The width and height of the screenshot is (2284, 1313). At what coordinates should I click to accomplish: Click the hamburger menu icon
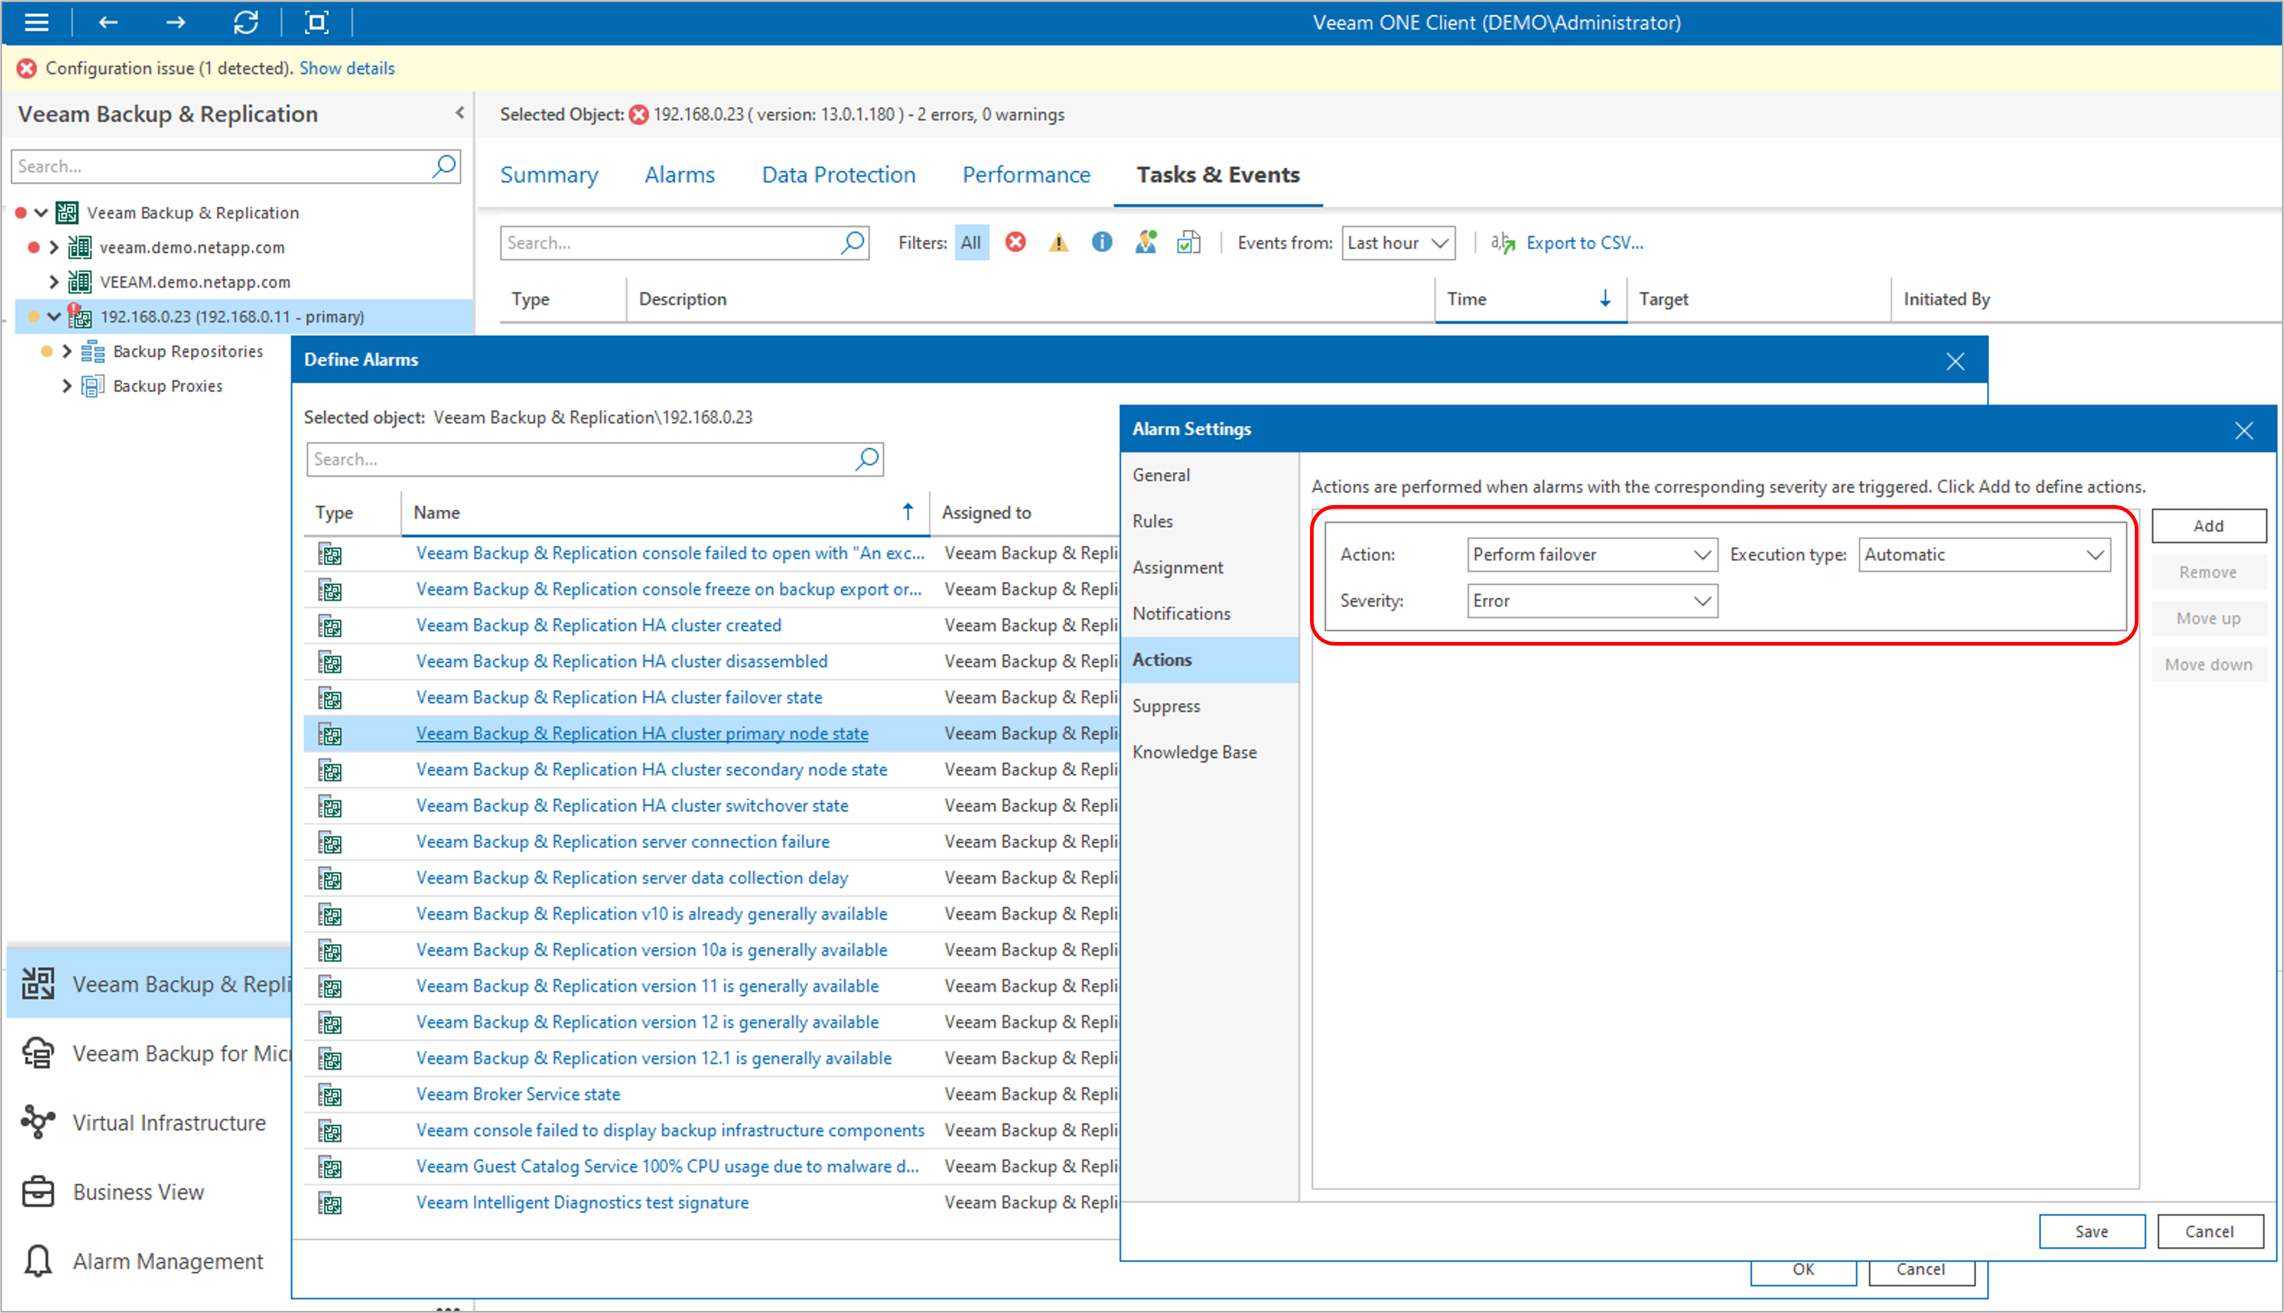coord(36,23)
